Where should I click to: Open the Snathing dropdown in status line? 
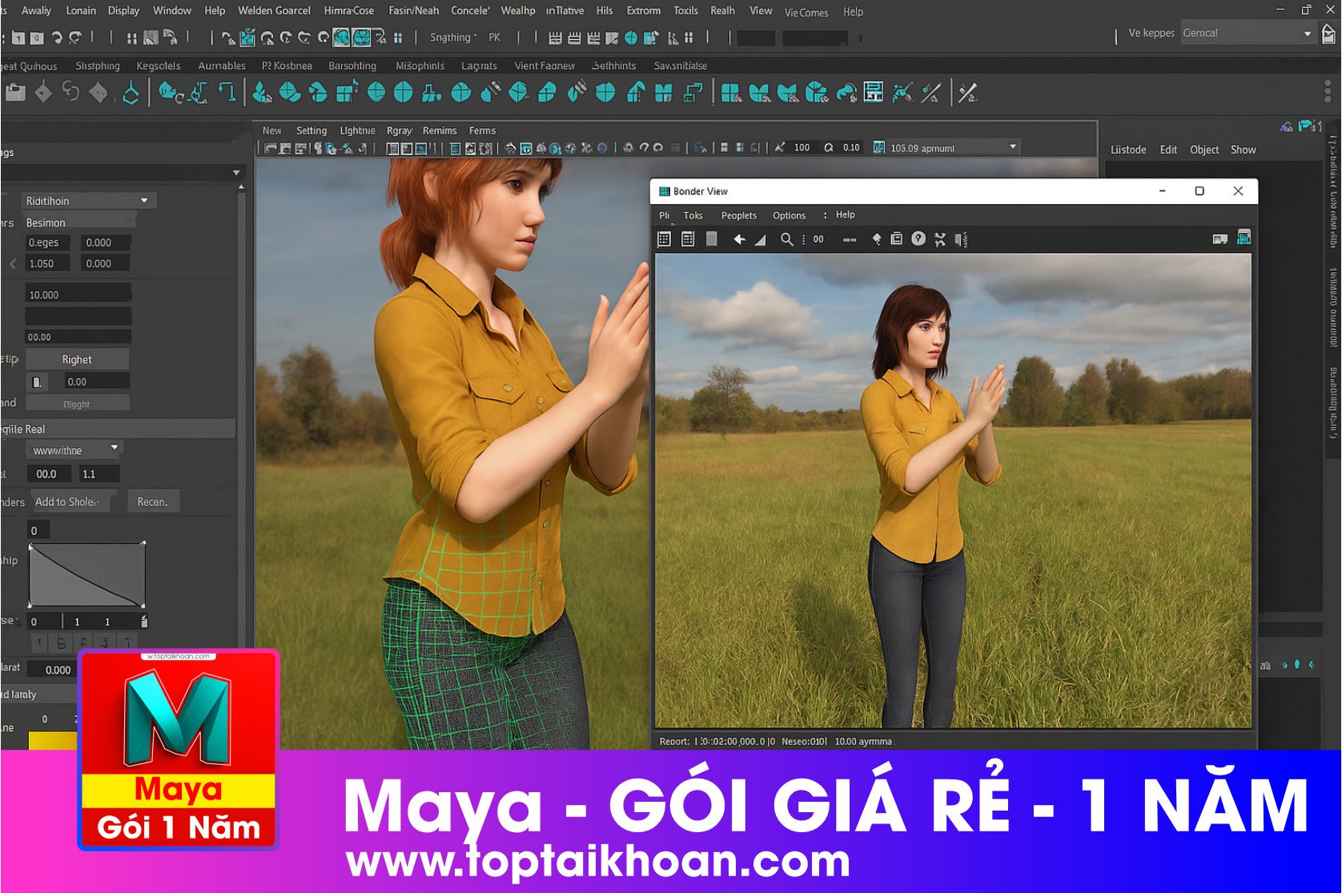(452, 37)
